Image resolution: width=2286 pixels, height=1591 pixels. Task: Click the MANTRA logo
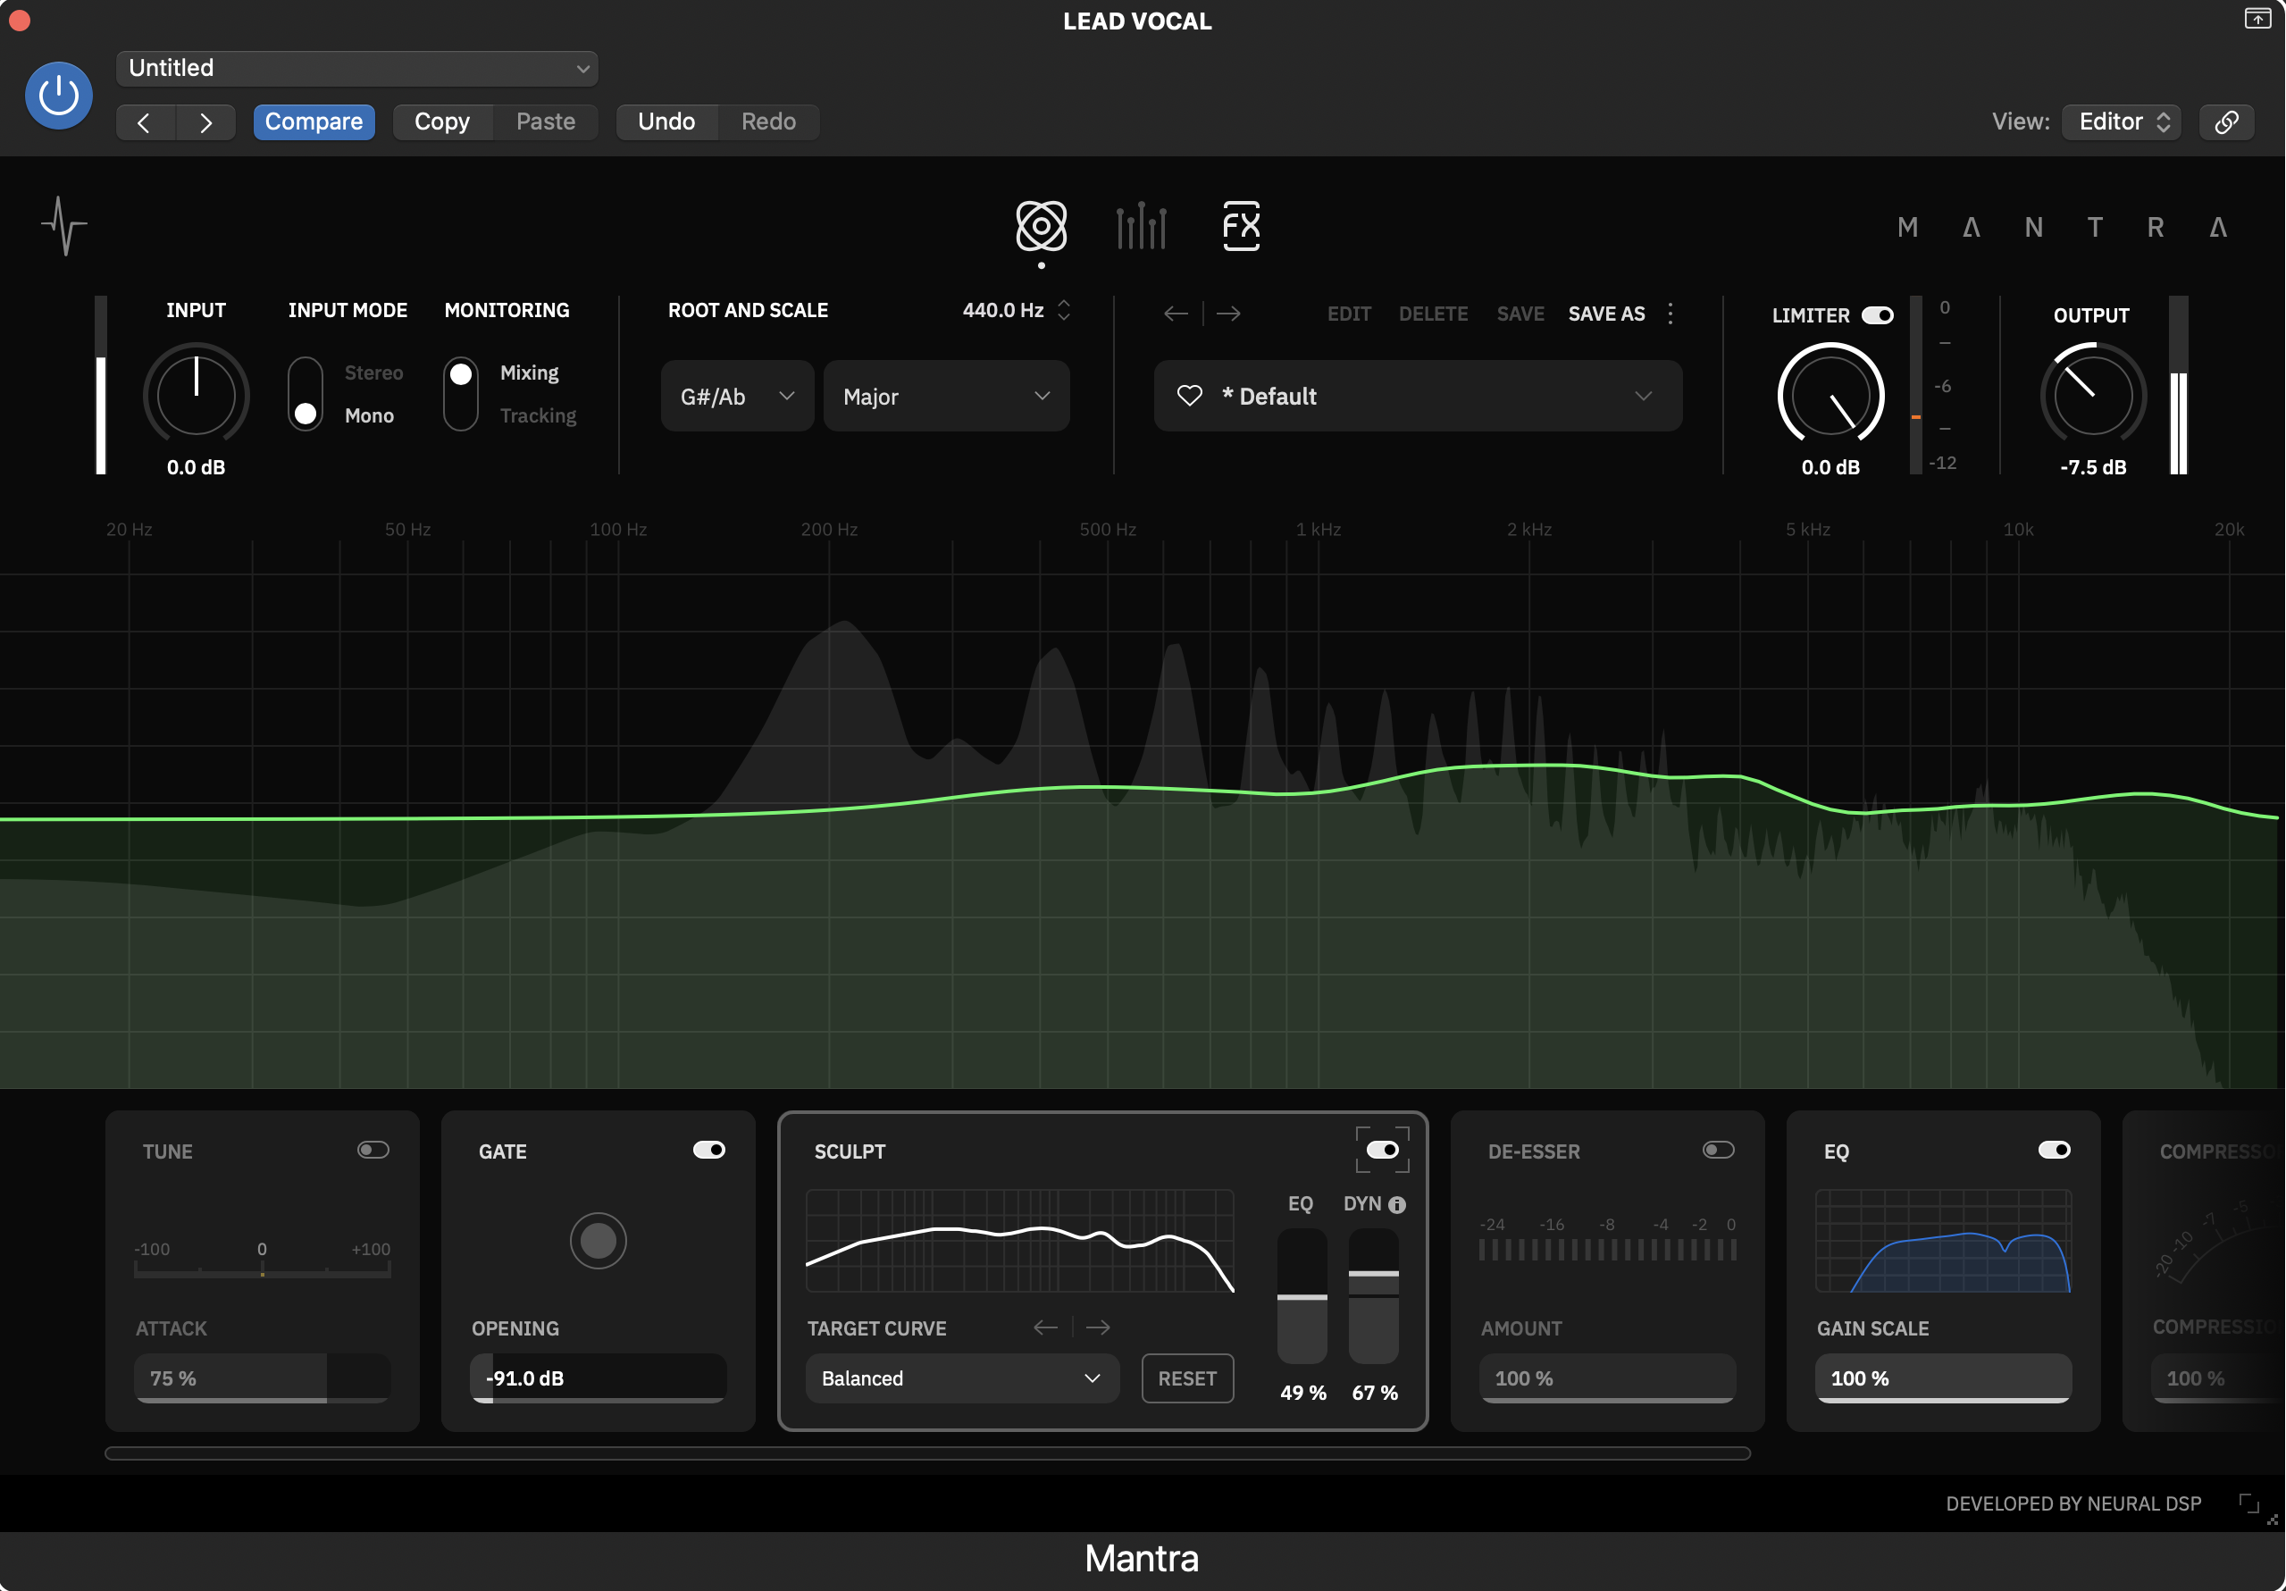click(2062, 228)
